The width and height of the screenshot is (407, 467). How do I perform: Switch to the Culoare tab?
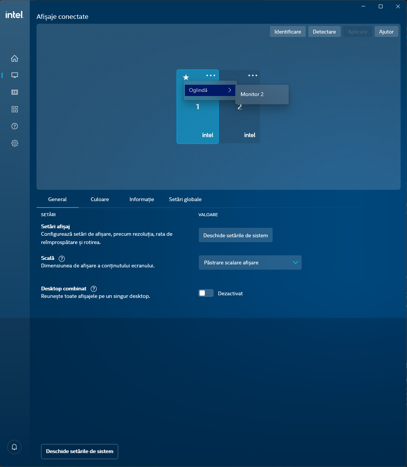99,199
